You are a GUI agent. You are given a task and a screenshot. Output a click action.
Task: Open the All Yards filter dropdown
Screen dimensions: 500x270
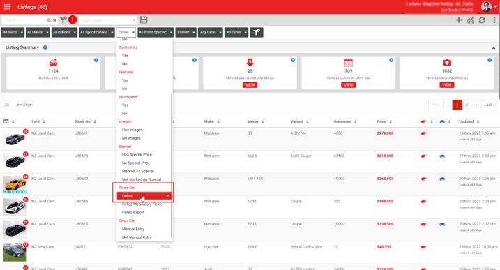13,32
